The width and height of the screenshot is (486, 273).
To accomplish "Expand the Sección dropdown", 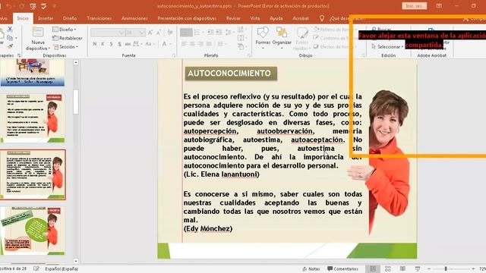I will pyautogui.click(x=65, y=47).
